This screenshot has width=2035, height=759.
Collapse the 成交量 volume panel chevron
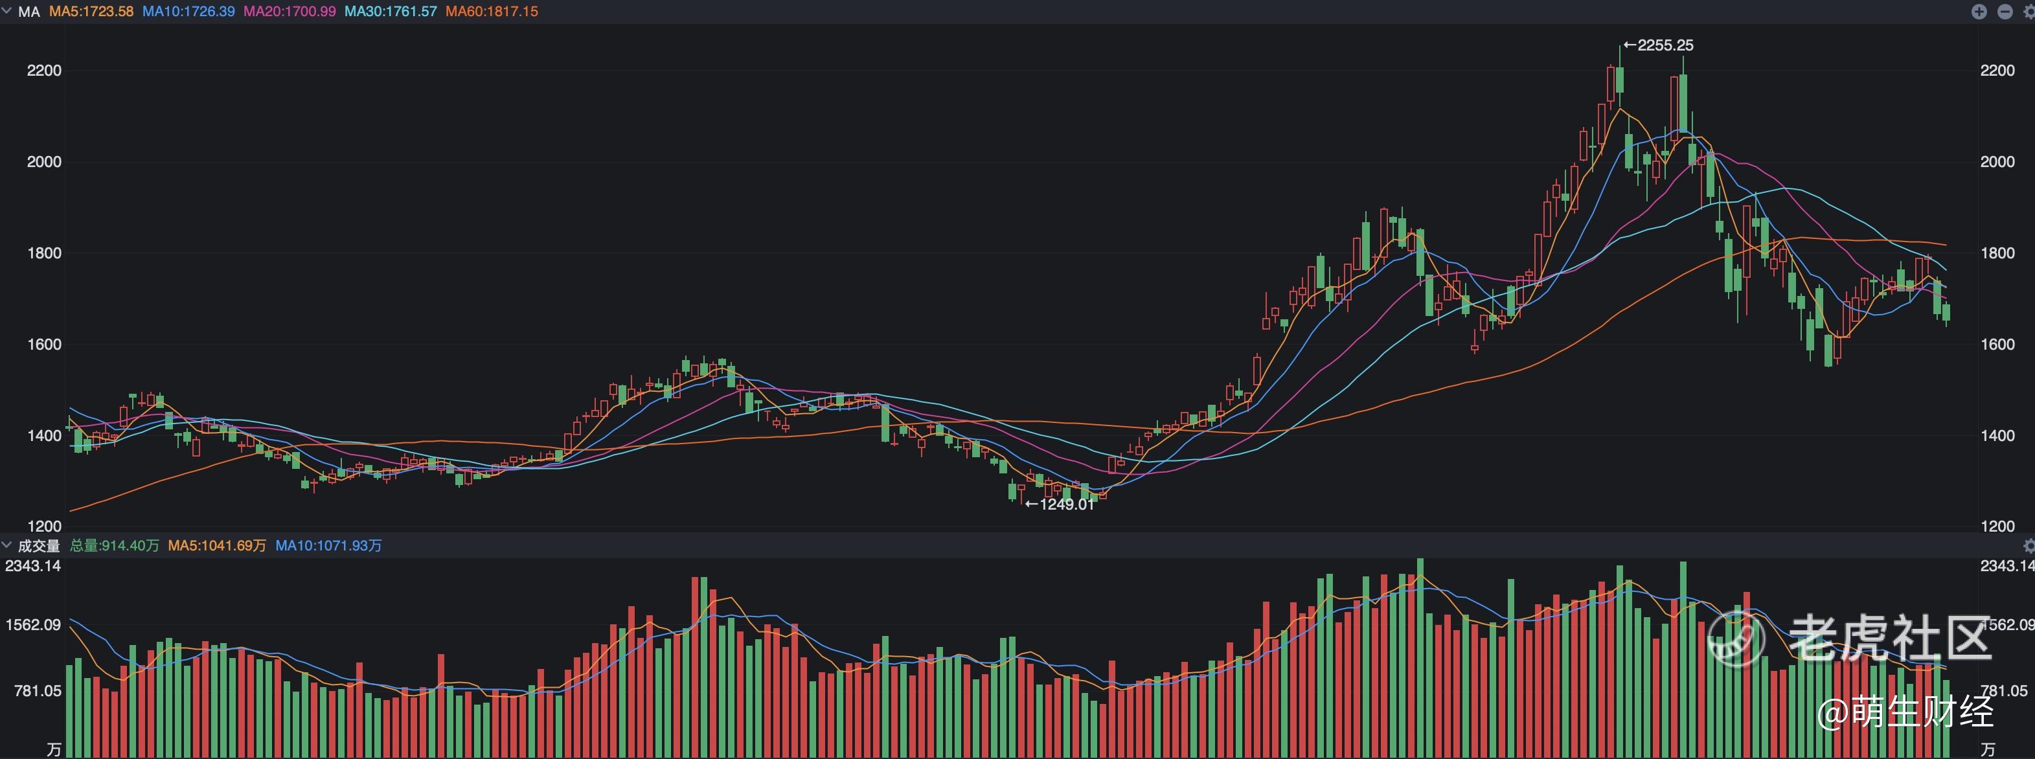tap(7, 545)
